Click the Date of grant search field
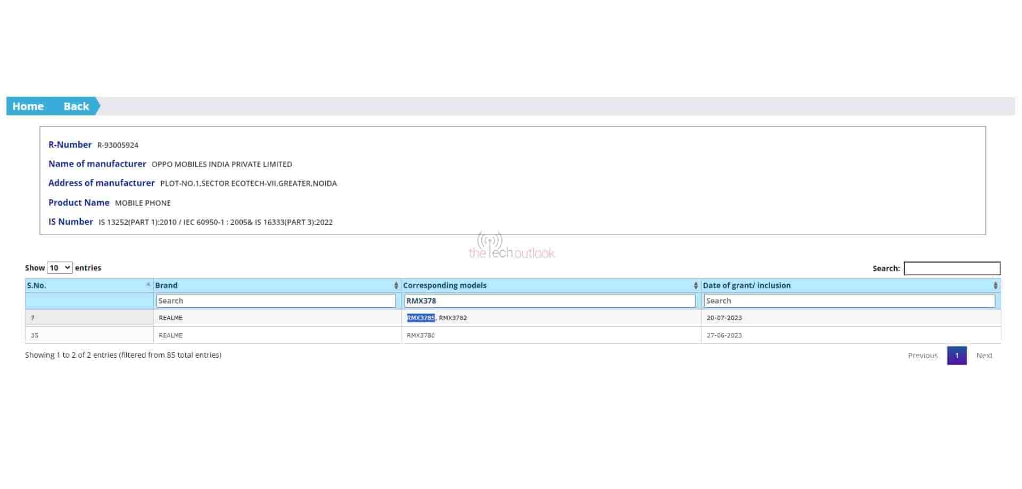This screenshot has width=1022, height=489. click(849, 301)
